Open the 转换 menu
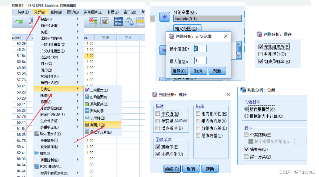The image size is (319, 177). coord(23,12)
